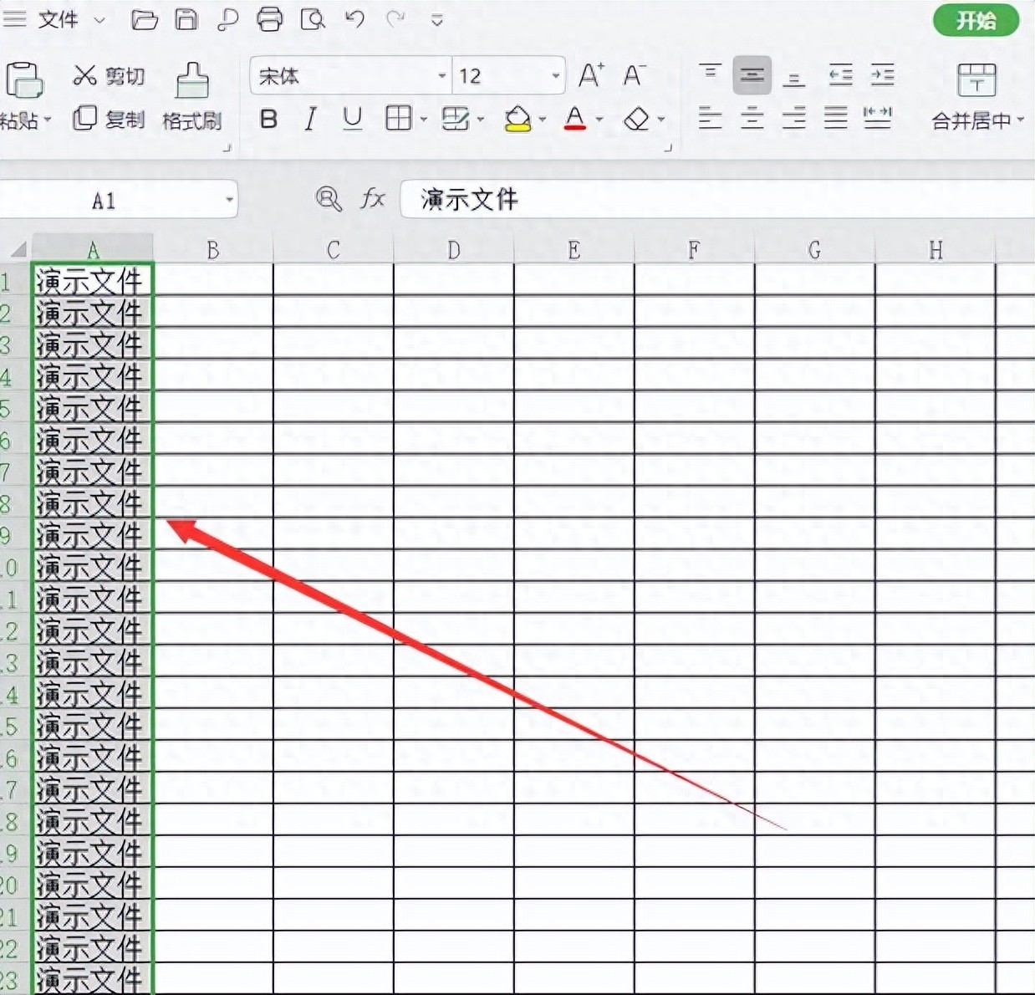Click the Cut scissors icon
This screenshot has width=1035, height=995.
(84, 76)
